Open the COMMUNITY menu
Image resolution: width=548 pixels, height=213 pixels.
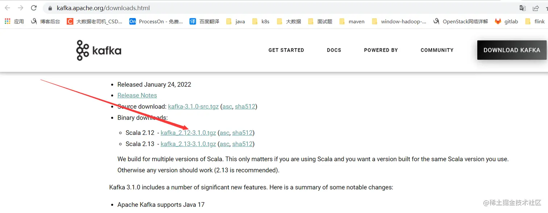click(x=437, y=50)
